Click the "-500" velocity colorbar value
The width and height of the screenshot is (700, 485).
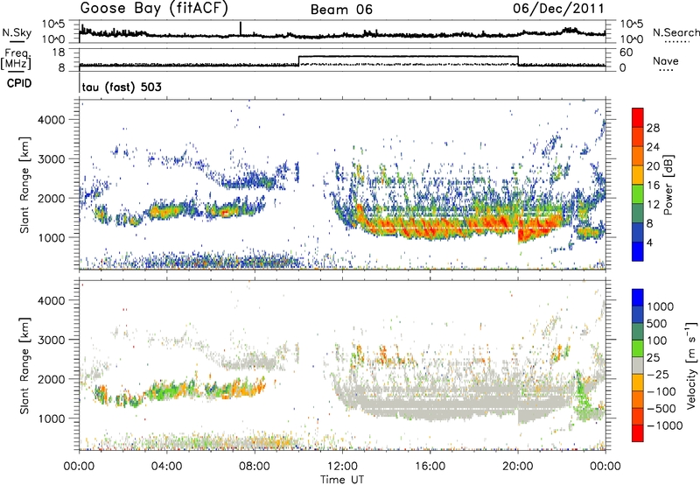point(661,408)
